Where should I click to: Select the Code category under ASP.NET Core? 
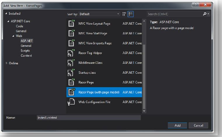(20, 26)
